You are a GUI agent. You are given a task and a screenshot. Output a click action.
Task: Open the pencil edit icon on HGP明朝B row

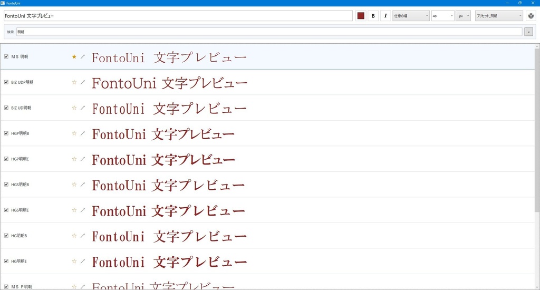(x=83, y=133)
